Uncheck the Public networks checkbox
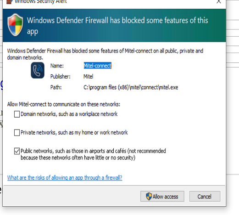 click(x=17, y=151)
